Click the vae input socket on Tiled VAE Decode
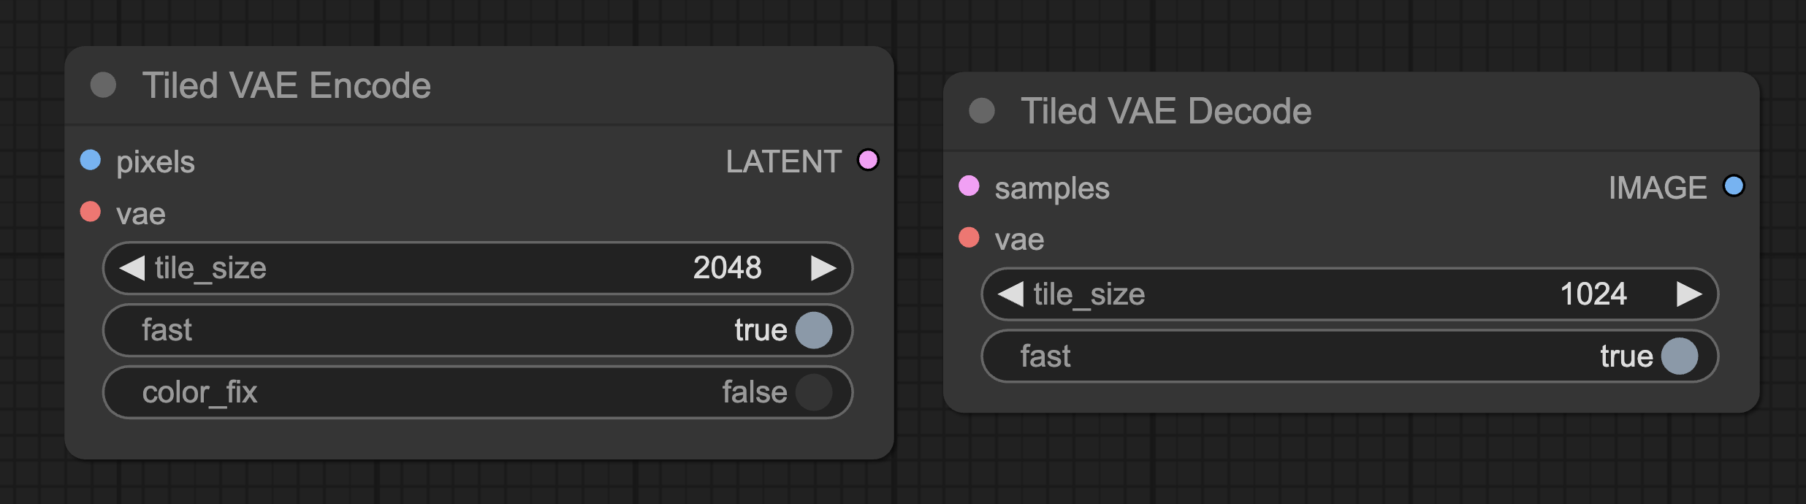The image size is (1806, 504). pos(969,239)
